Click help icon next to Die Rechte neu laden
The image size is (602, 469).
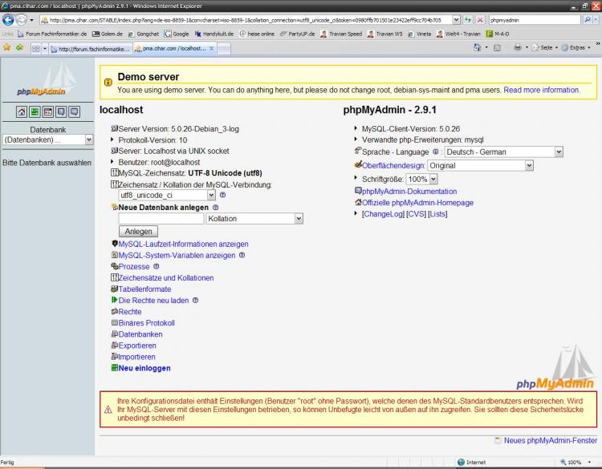(x=195, y=301)
